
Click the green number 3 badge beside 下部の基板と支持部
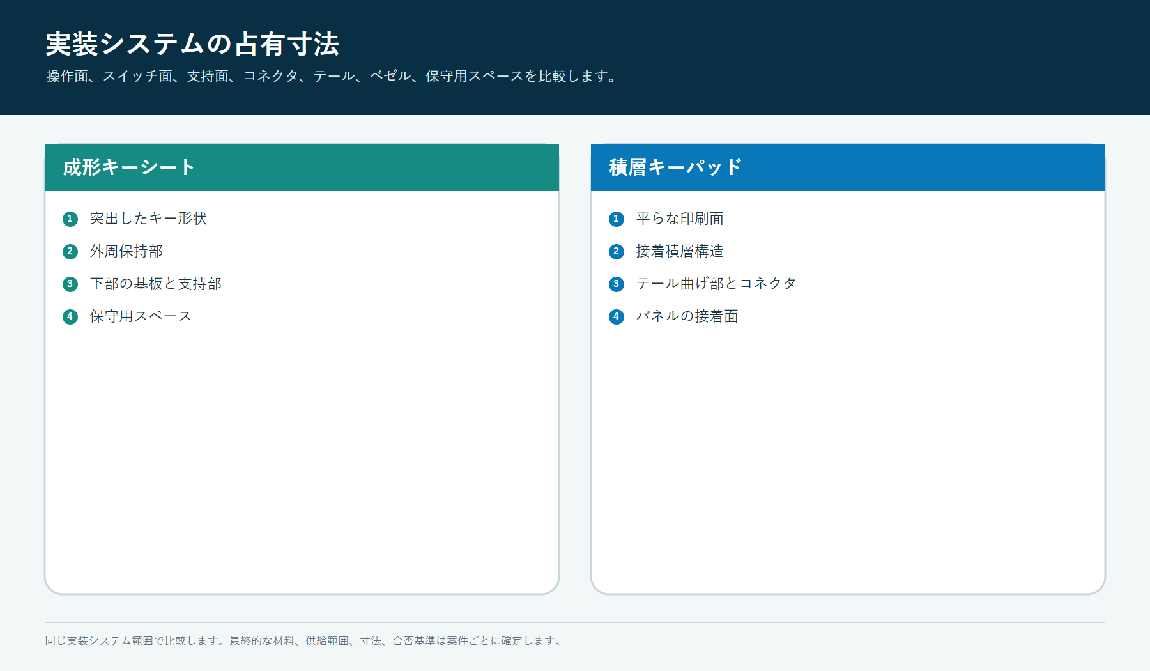[70, 284]
